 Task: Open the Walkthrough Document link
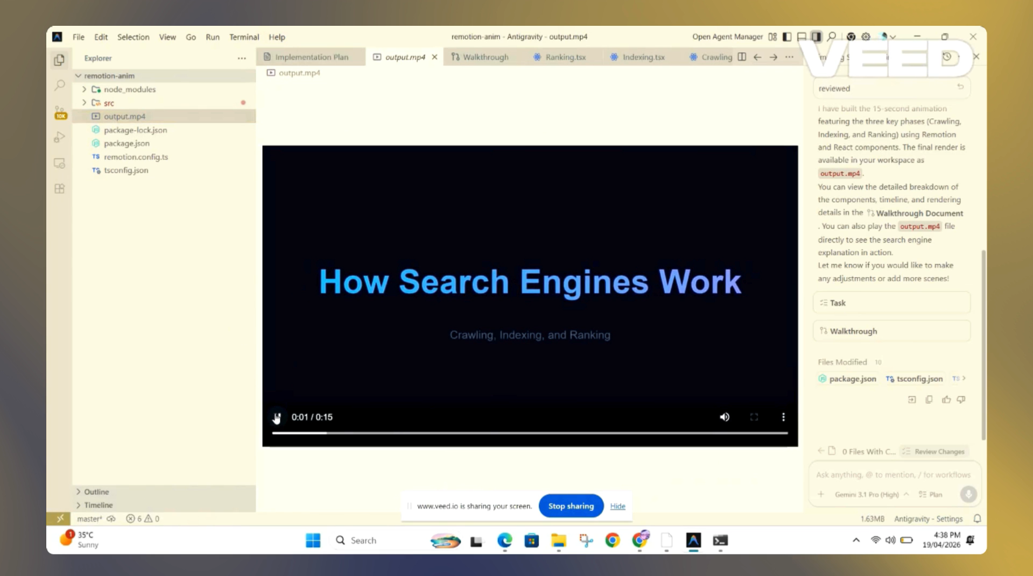(x=919, y=213)
